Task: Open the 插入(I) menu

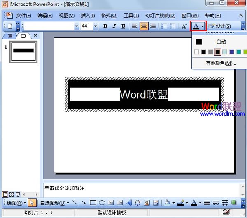Action: tap(88, 16)
